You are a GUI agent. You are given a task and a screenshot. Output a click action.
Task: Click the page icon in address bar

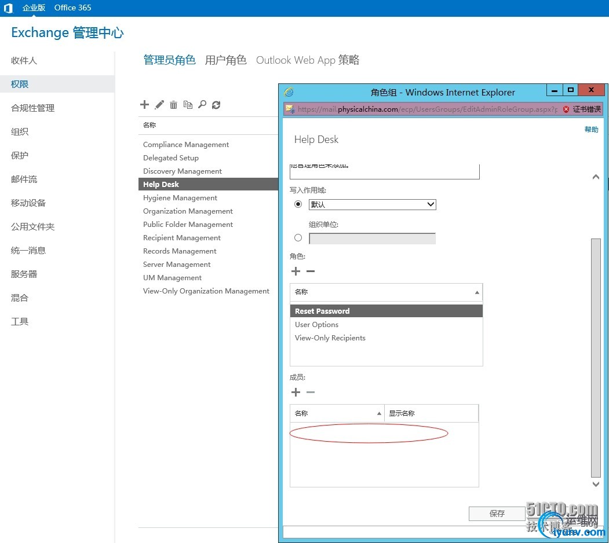click(290, 109)
